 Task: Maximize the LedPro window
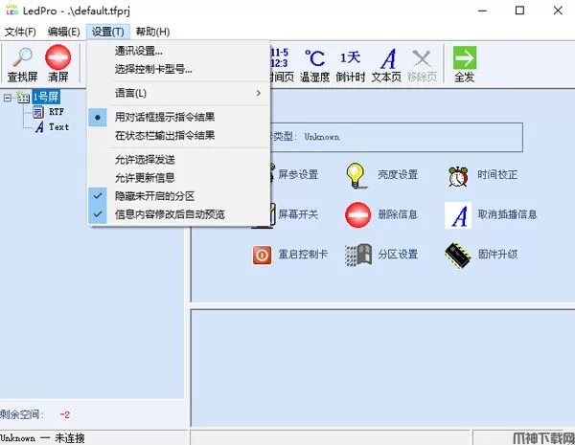pos(519,11)
